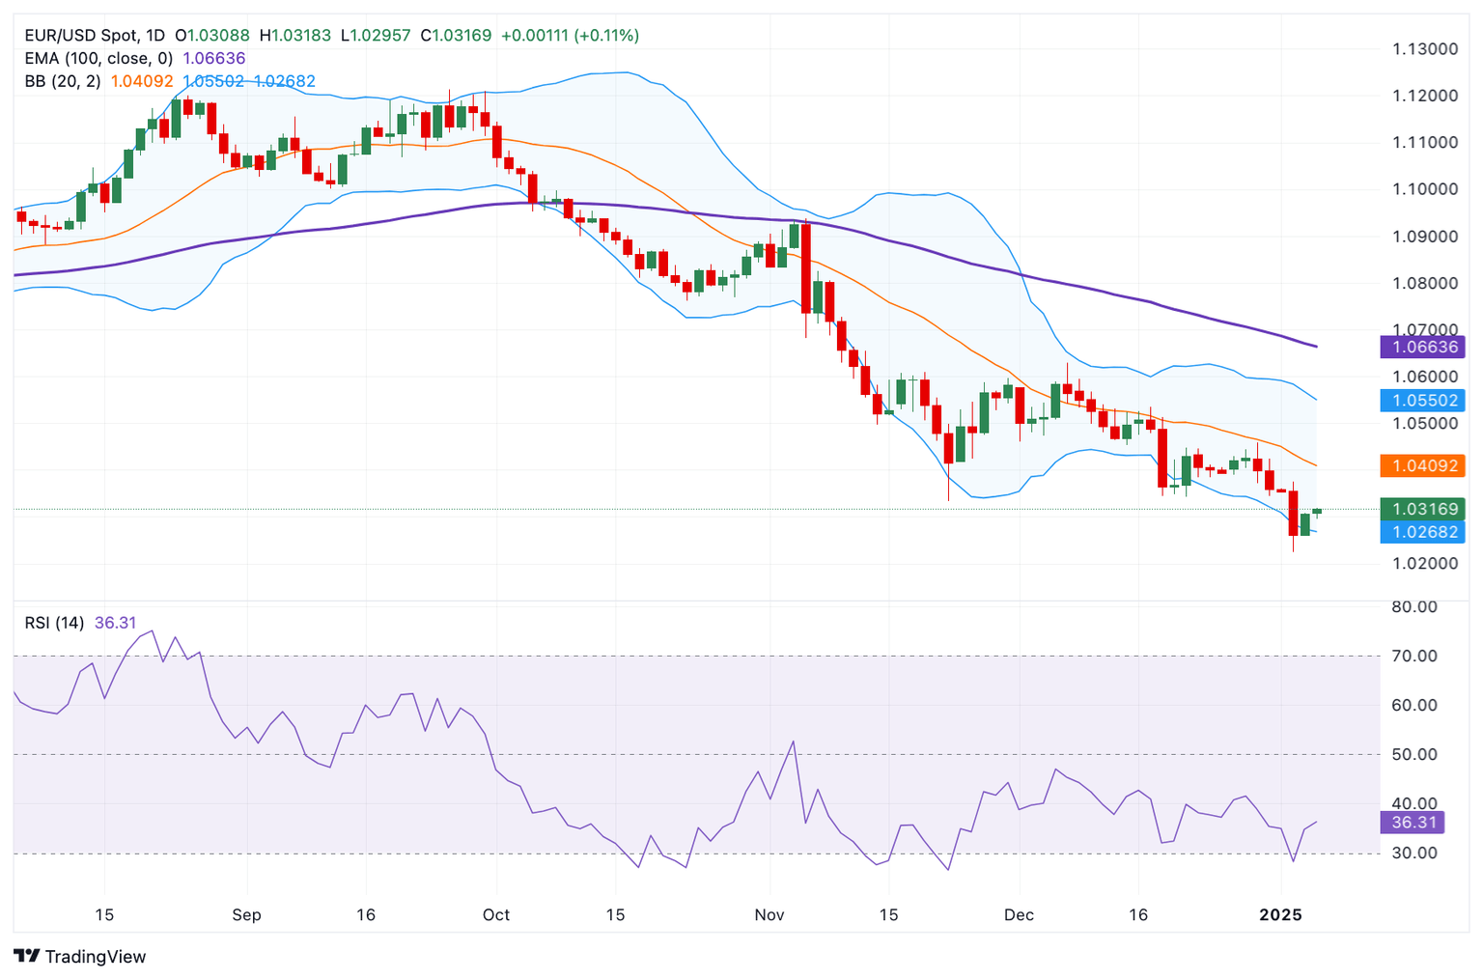Click the EMA (100, close, 0) legend
The height and width of the screenshot is (980, 1483).
click(x=98, y=59)
